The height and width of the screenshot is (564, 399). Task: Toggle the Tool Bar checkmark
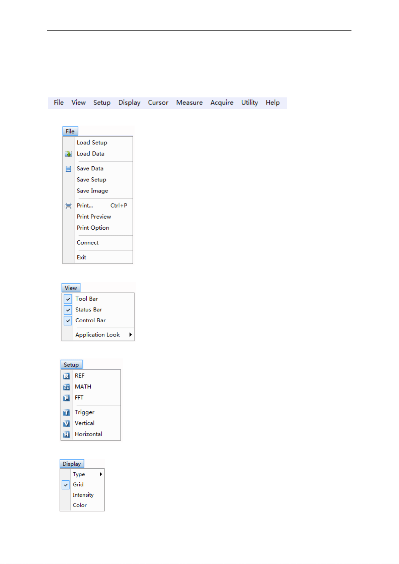tap(68, 299)
